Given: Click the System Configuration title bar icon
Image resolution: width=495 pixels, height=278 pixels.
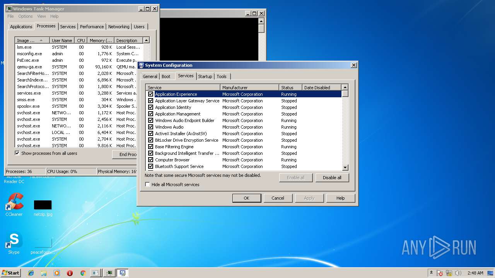Looking at the screenshot, I should 142,65.
